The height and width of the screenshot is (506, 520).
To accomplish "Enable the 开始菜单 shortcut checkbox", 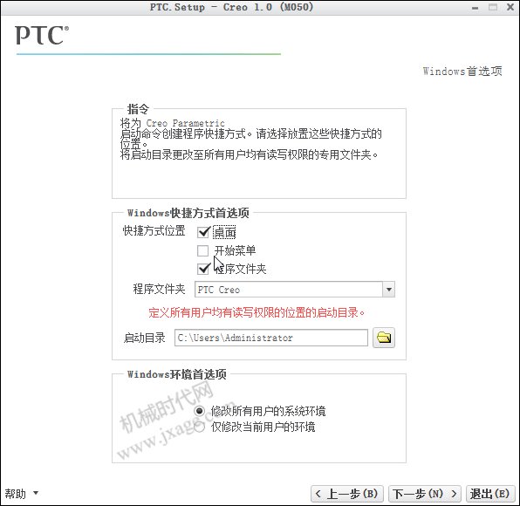I will pyautogui.click(x=203, y=250).
